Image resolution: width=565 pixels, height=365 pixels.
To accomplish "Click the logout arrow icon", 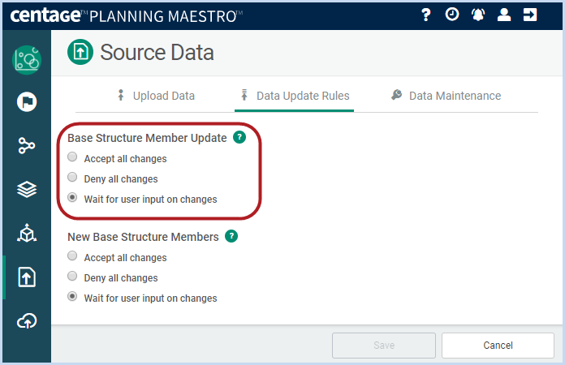I will (529, 15).
